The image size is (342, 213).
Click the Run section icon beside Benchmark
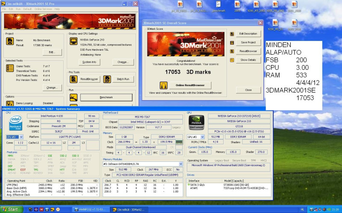(74, 98)
